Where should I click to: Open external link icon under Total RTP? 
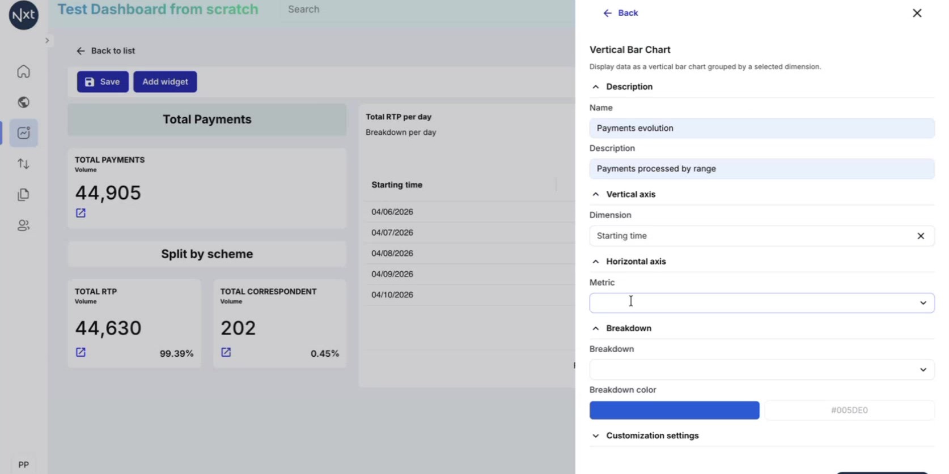[81, 352]
